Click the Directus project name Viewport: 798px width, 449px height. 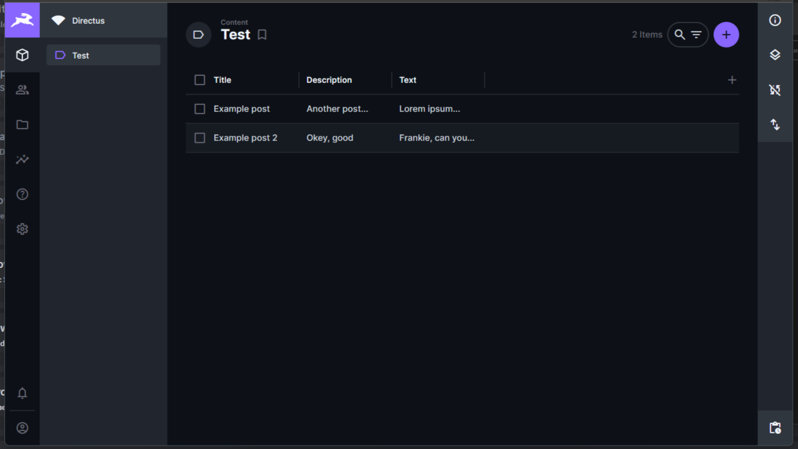coord(88,20)
